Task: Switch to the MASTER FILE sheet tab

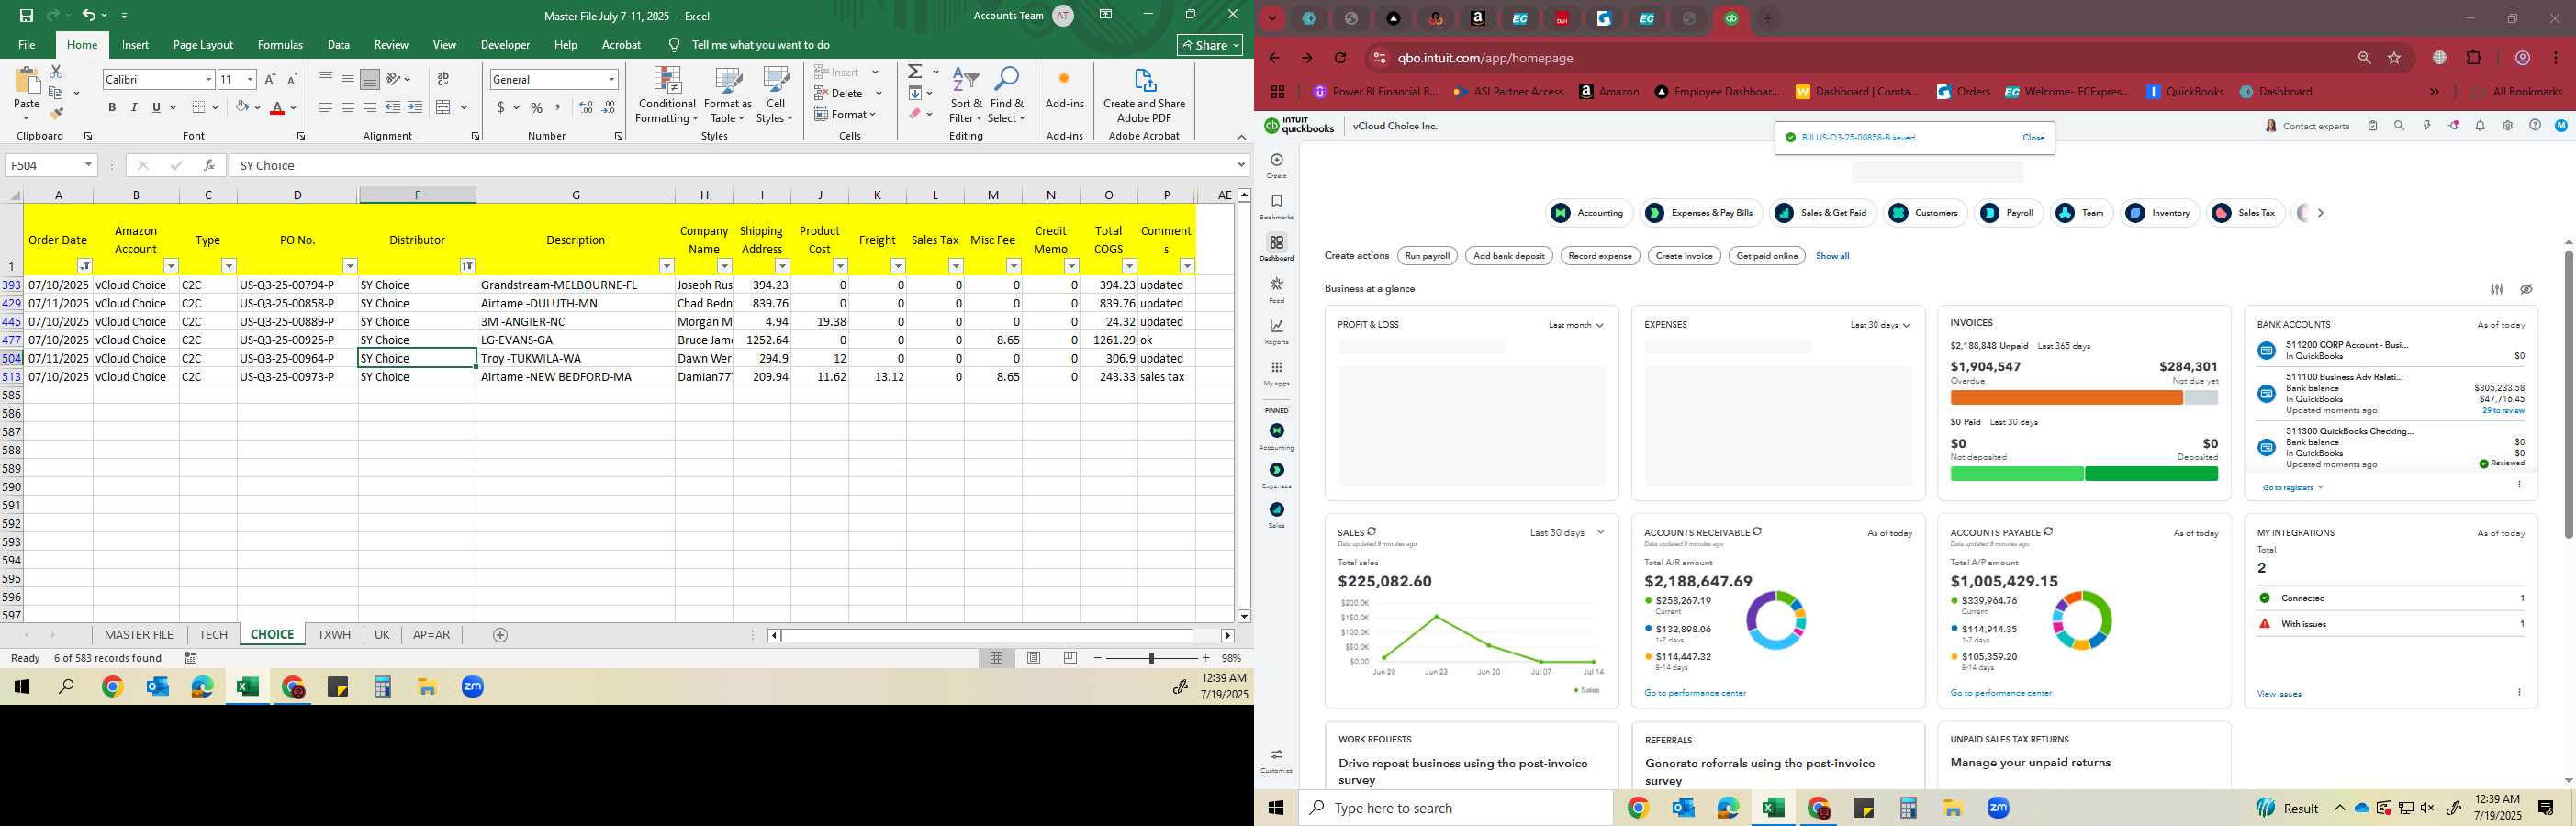Action: 139,635
